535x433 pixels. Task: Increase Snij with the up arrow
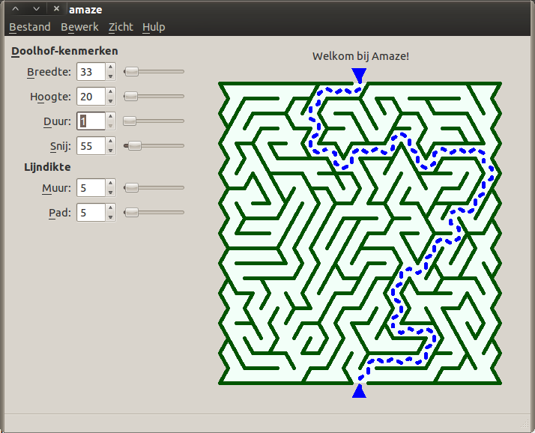(111, 142)
